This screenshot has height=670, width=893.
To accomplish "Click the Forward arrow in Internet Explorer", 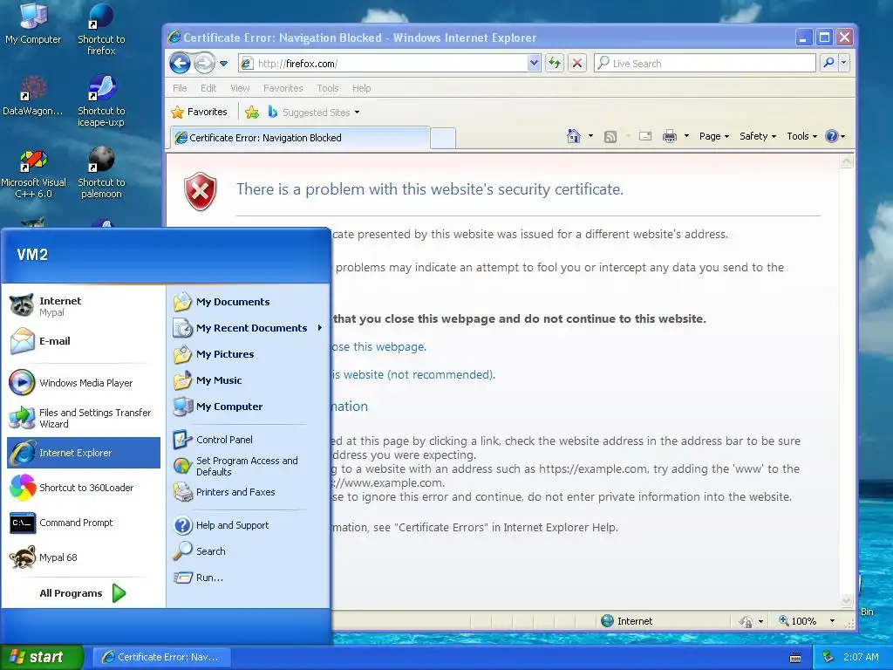I will 204,63.
